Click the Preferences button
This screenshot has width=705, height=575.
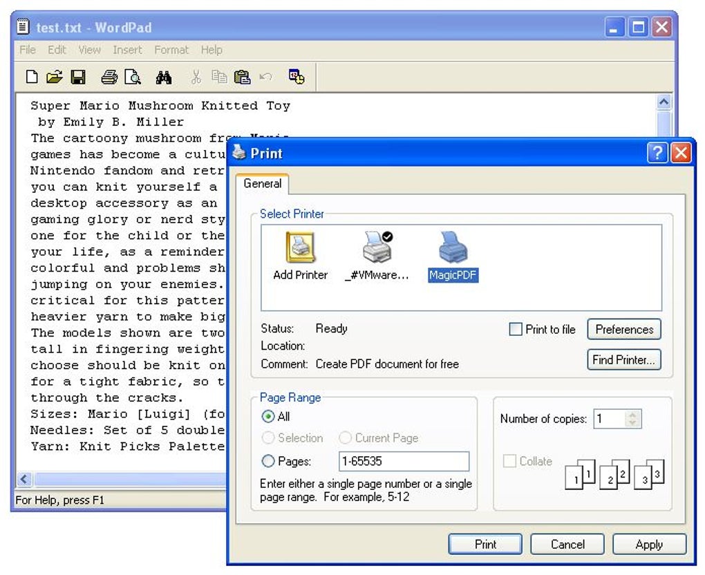[624, 329]
